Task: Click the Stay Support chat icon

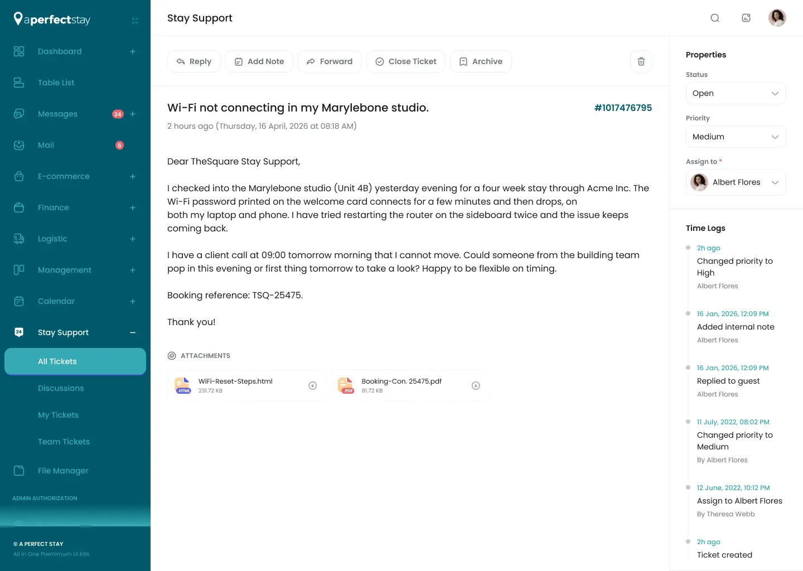Action: [x=19, y=332]
